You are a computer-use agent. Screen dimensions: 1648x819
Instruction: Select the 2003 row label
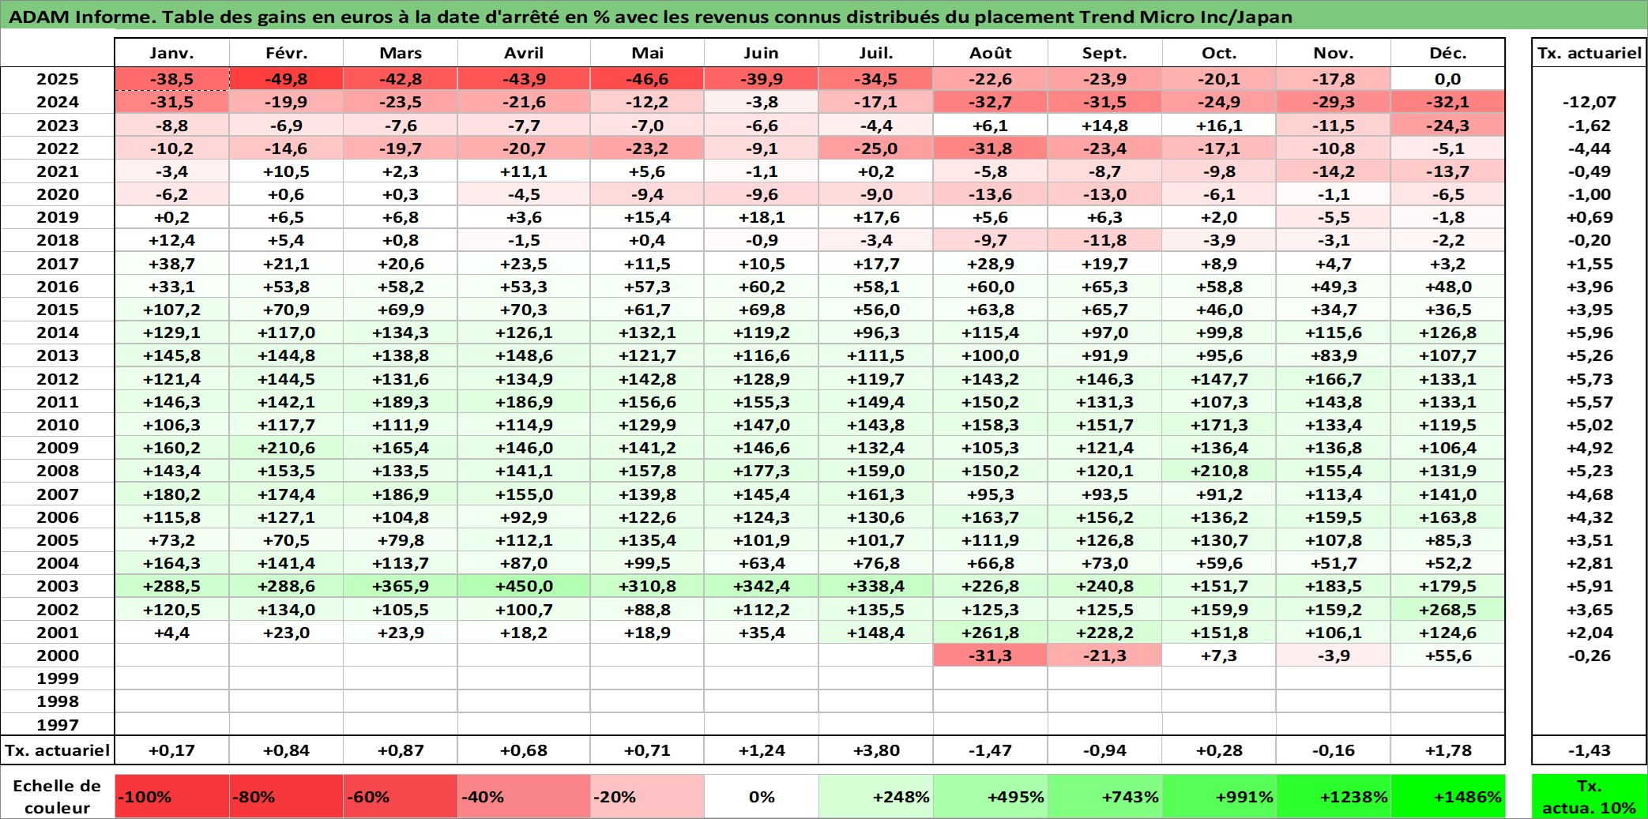pos(58,586)
